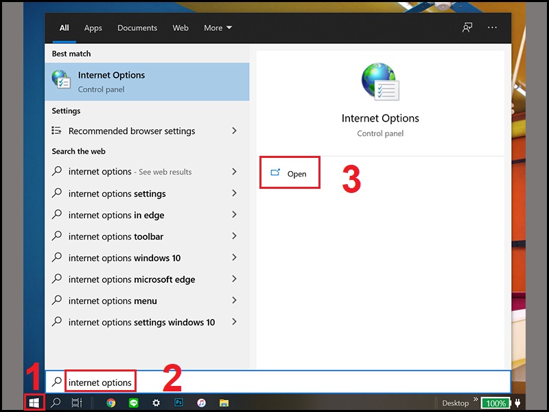
Task: Select 'internet options settings' suggestion
Action: (117, 194)
